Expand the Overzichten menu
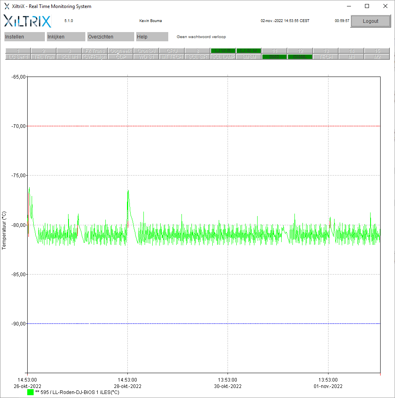This screenshot has height=398, width=395. [111, 37]
